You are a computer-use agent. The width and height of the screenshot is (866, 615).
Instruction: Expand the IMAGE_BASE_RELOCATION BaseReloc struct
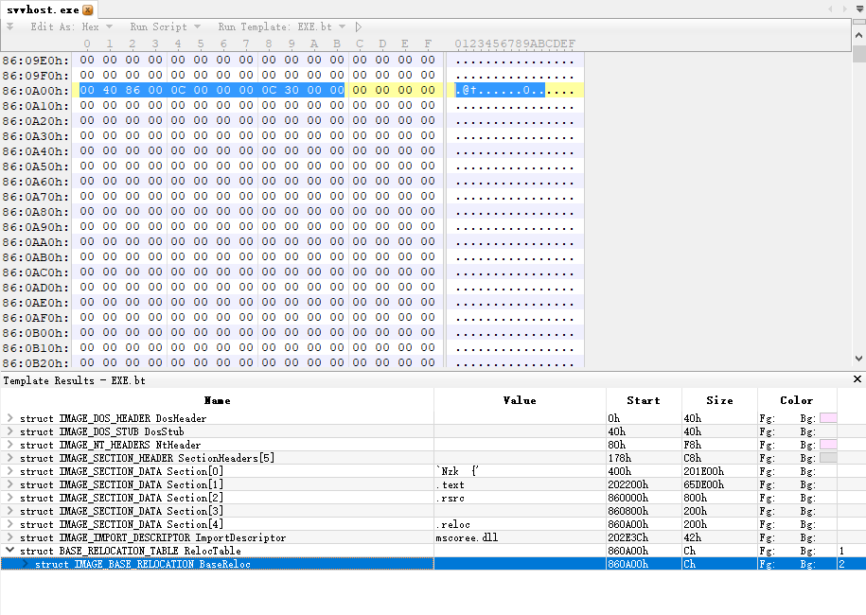tap(25, 564)
